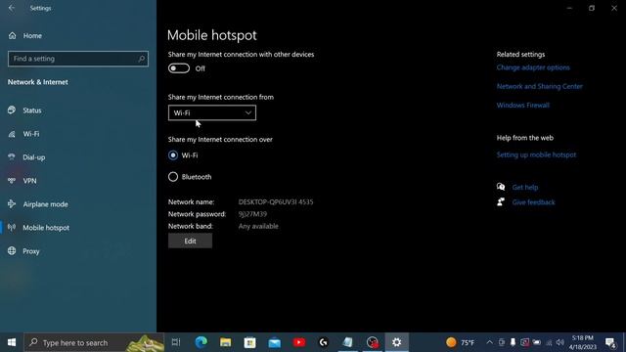Go back using the Settings back arrow
626x352 pixels.
pyautogui.click(x=12, y=8)
